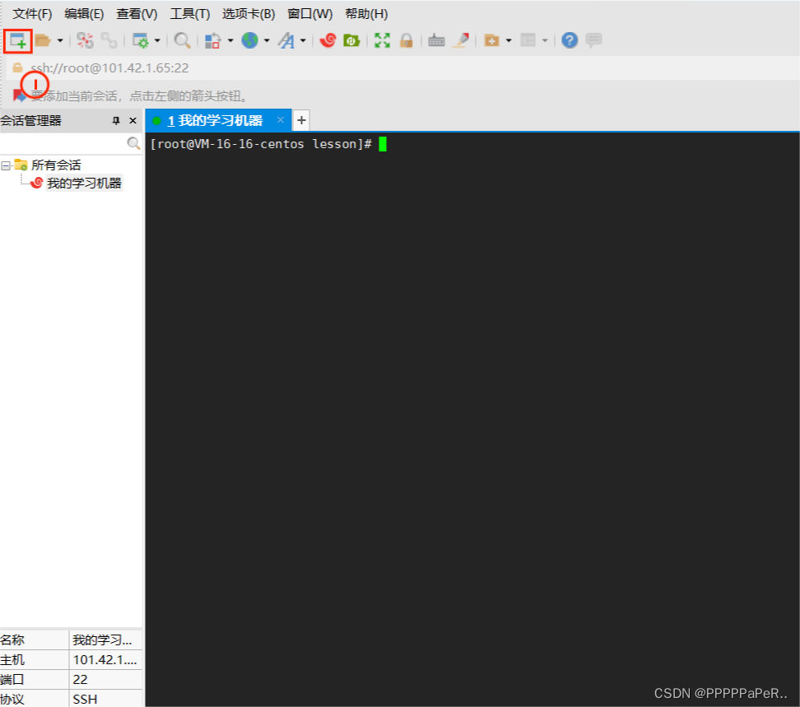
Task: Open the Encoding globe dropdown arrow
Action: 267,40
